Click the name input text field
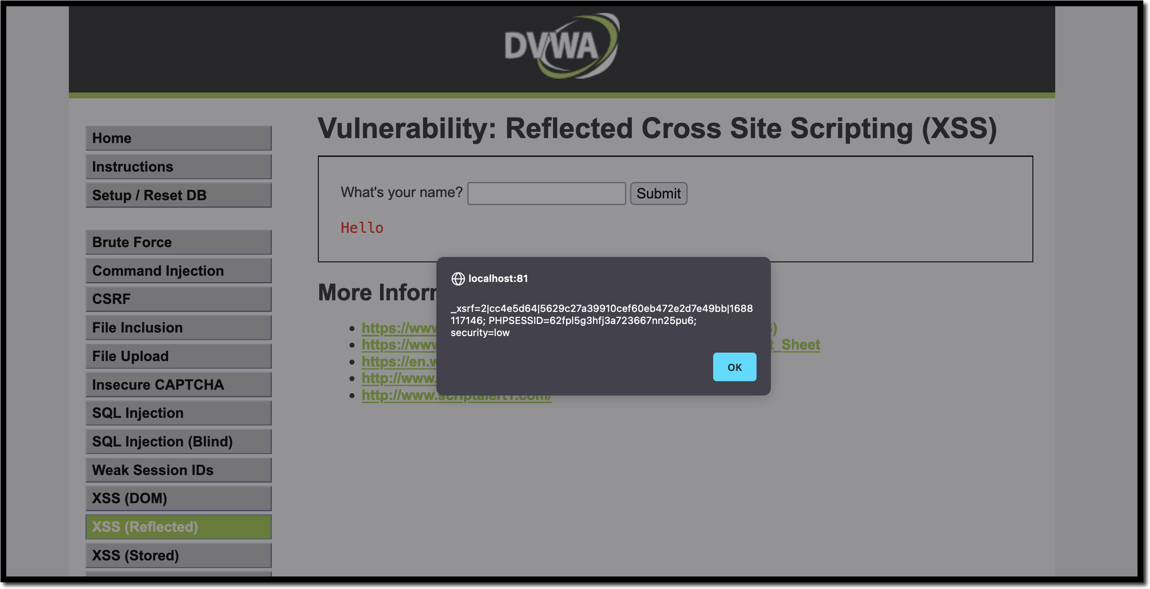Image resolution: width=1150 pixels, height=589 pixels. point(546,193)
